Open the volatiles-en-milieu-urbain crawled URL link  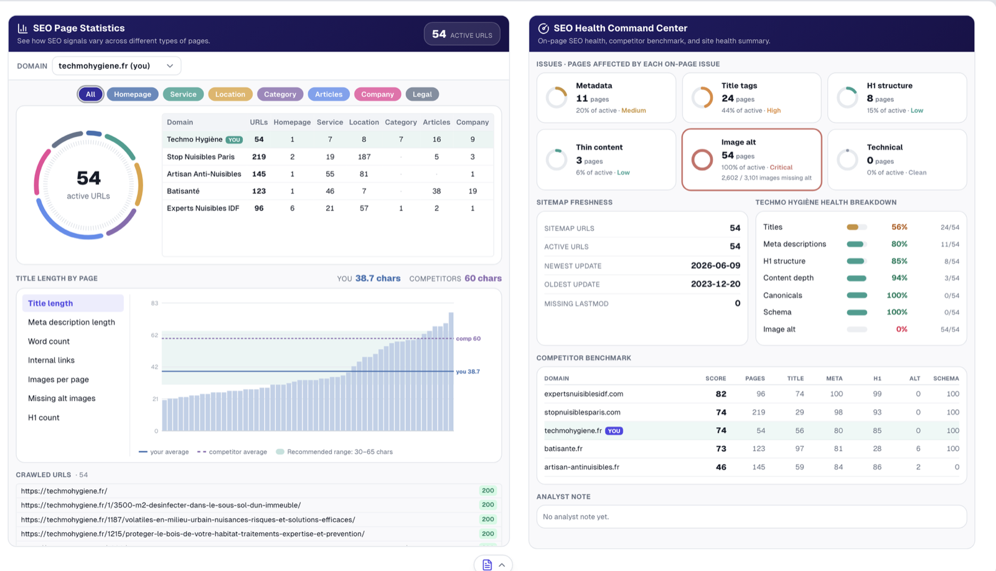(188, 519)
